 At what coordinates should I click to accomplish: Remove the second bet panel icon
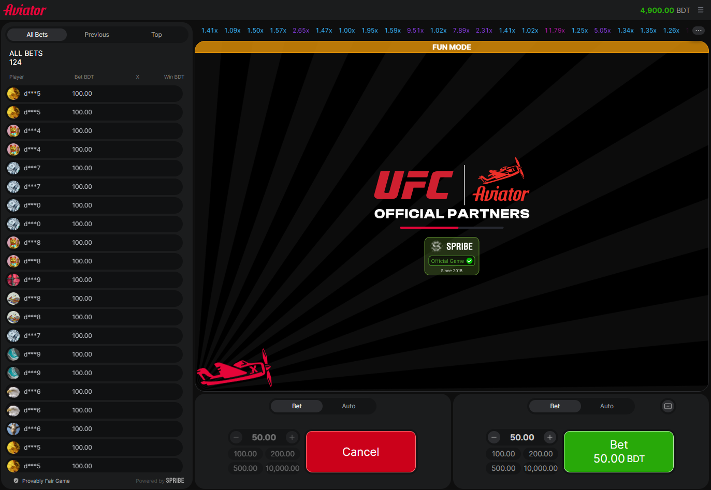click(x=668, y=406)
